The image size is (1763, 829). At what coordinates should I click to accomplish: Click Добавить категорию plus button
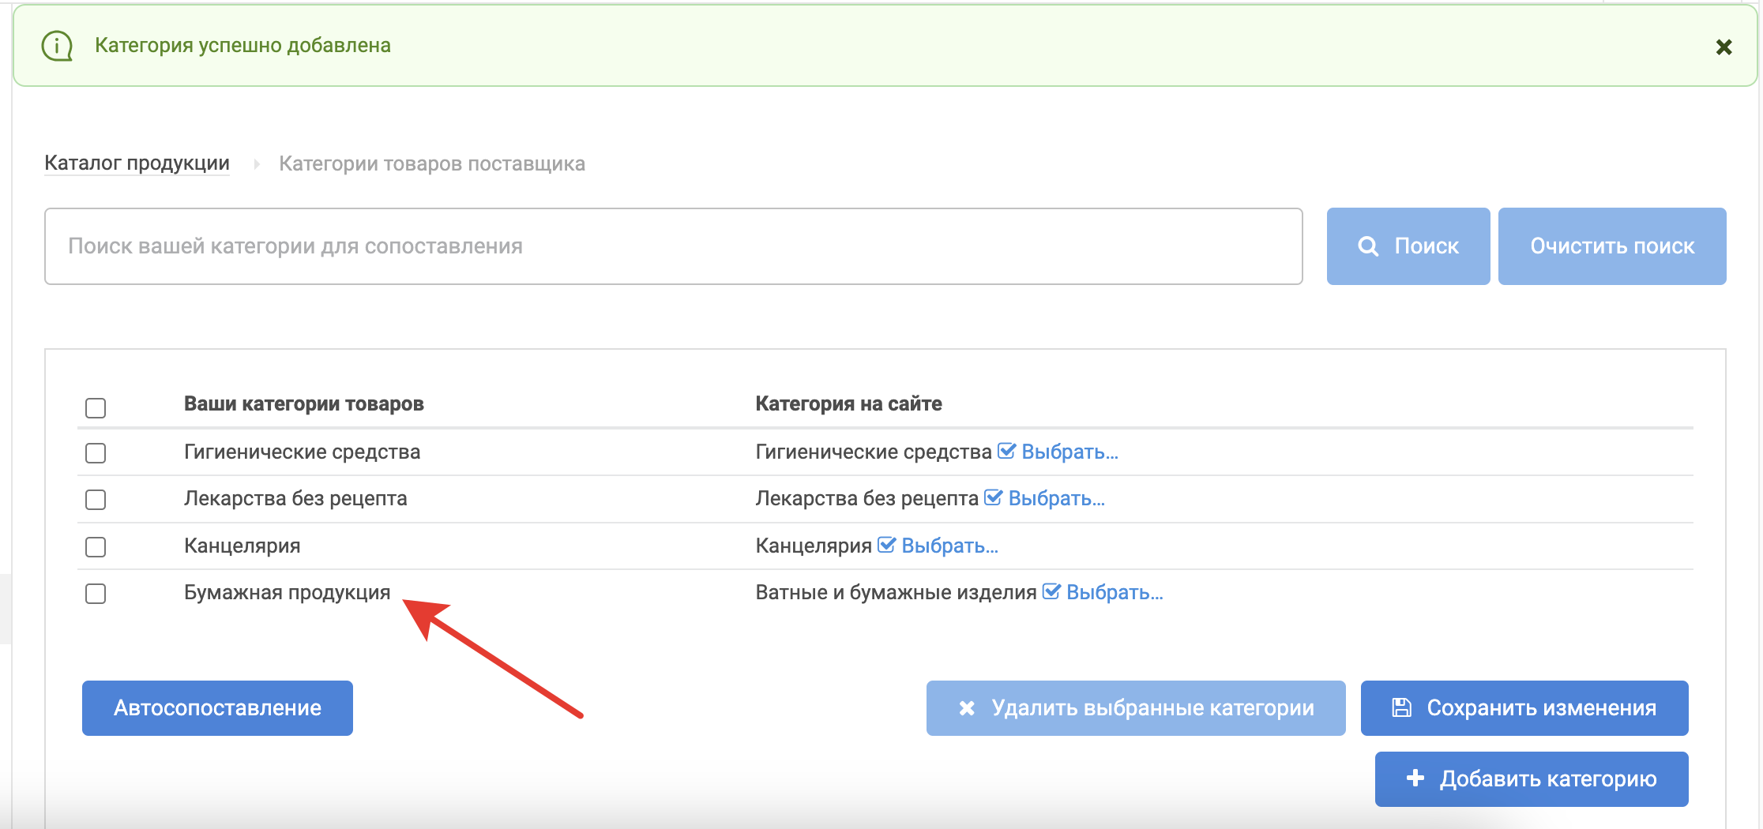pos(1531,779)
